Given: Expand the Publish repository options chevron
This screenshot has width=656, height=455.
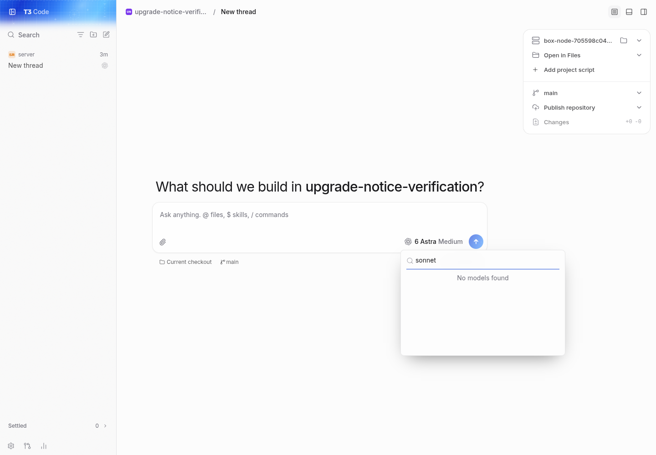Looking at the screenshot, I should pos(639,107).
